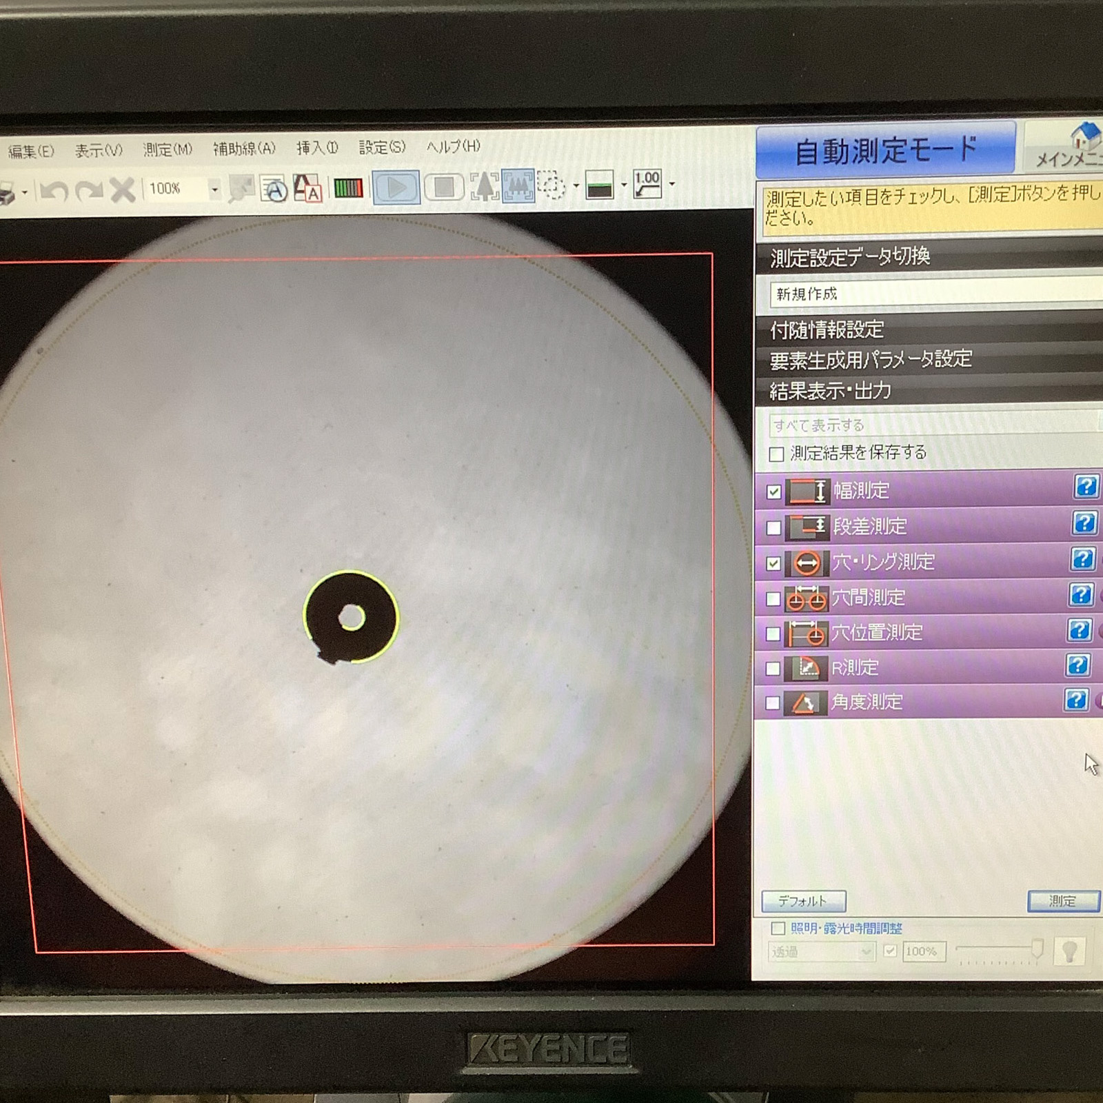Click the stop square toolbar icon
1103x1103 pixels.
pos(443,188)
